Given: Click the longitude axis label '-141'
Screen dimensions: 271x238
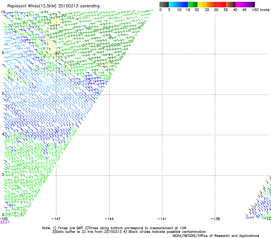Looking at the screenshot, I should click(162, 219).
